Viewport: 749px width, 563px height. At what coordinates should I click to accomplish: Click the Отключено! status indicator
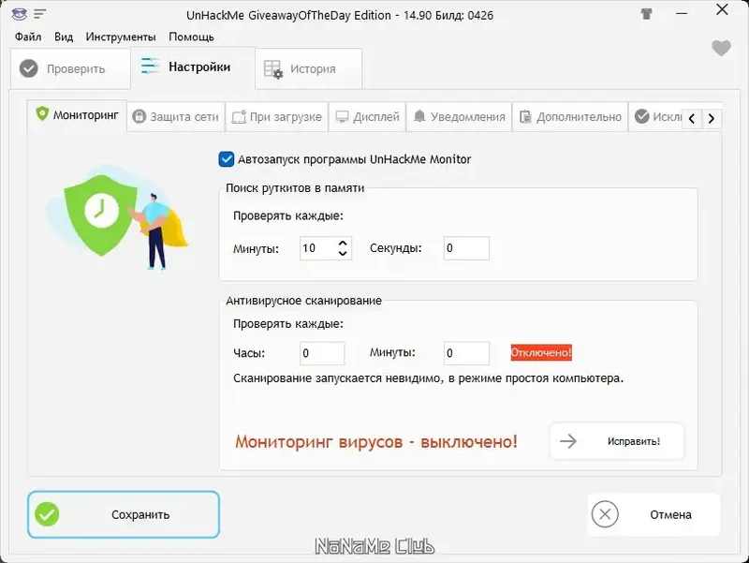[541, 352]
